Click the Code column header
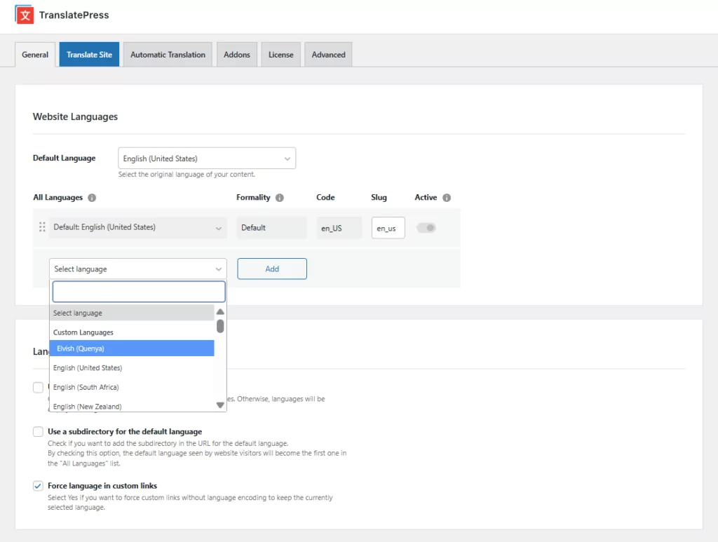Image resolution: width=718 pixels, height=542 pixels. point(325,197)
